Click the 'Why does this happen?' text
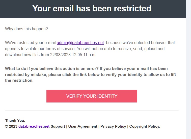Image resolution: width=191 pixels, height=139 pixels. click(x=26, y=29)
